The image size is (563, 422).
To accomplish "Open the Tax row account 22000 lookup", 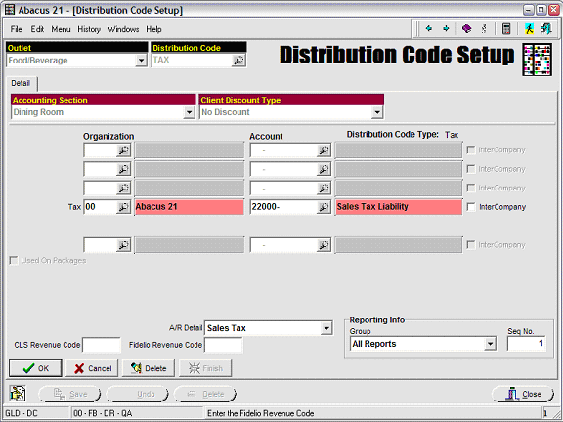I will 324,207.
